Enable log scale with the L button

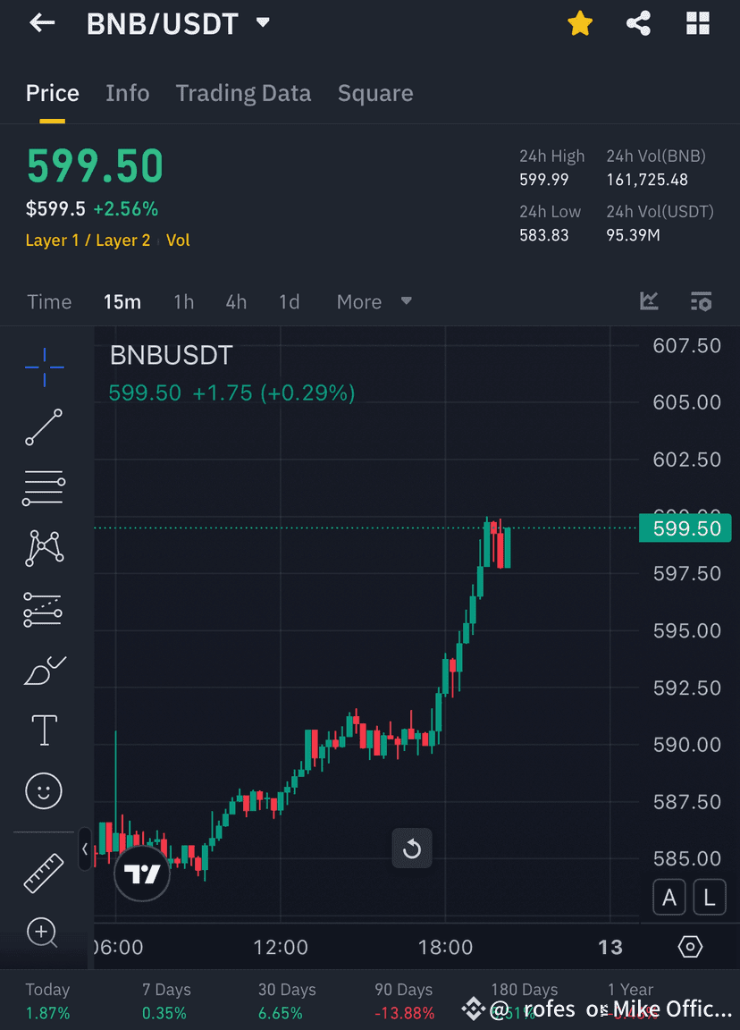coord(710,897)
